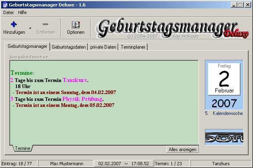253x168 pixels.
Task: Click the Kalenderwoche label
Action: click(227, 113)
